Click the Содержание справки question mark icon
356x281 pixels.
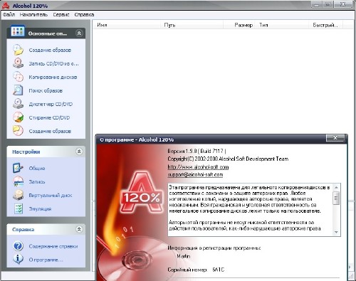tap(18, 246)
